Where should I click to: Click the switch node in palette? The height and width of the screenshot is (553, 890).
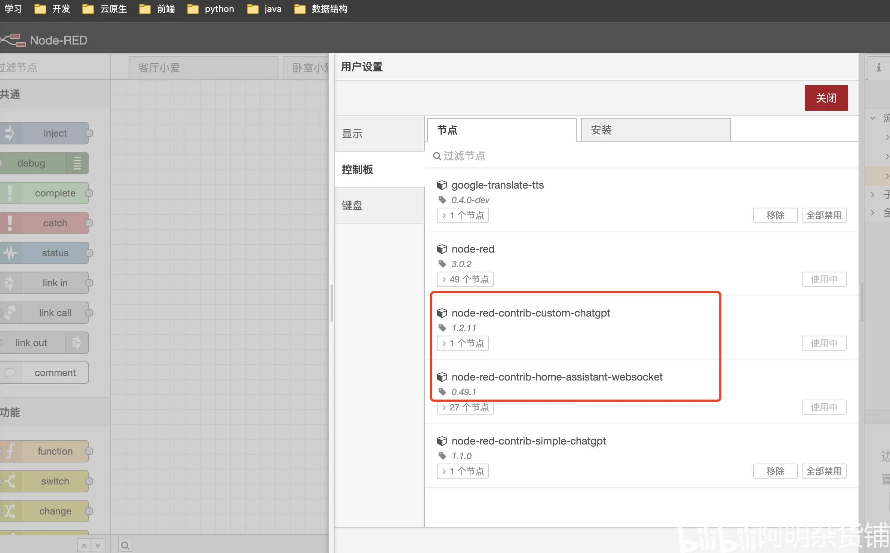coord(55,481)
